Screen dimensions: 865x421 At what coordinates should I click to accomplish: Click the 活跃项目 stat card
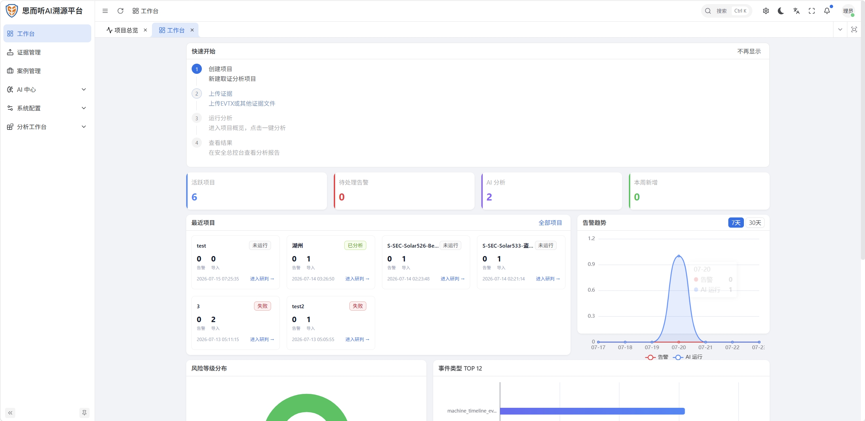pyautogui.click(x=256, y=191)
